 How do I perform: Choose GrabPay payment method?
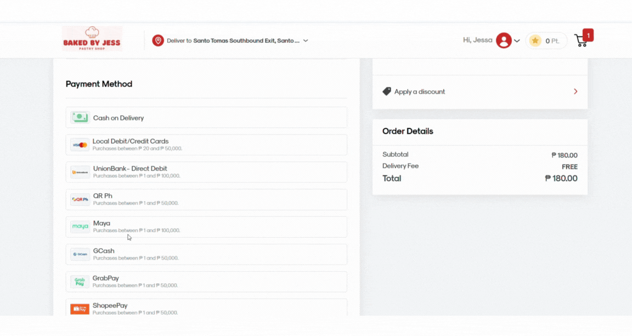tap(206, 282)
